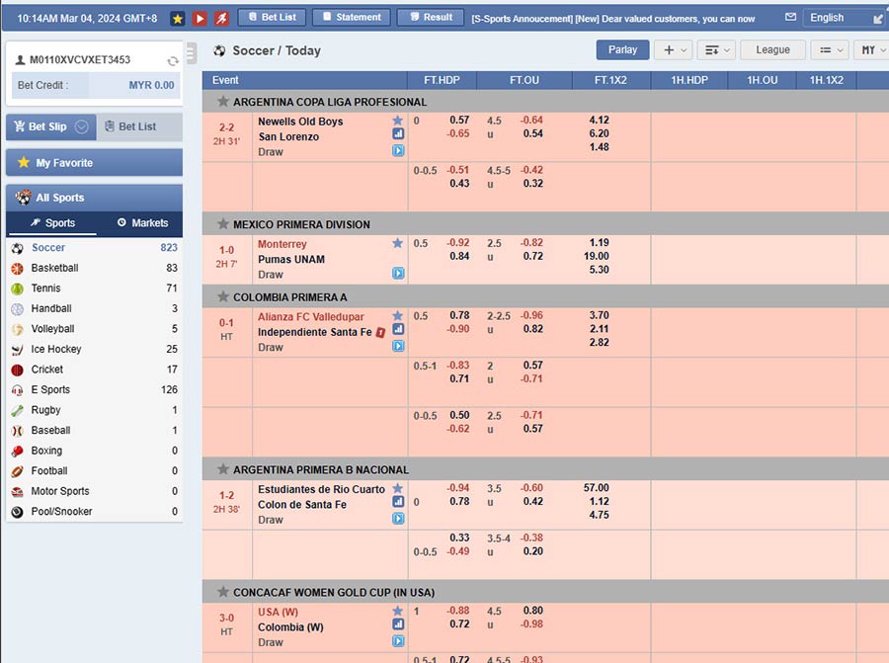Favorite the Monterrey vs Pumas UNAM match
The image size is (889, 663).
(x=398, y=243)
